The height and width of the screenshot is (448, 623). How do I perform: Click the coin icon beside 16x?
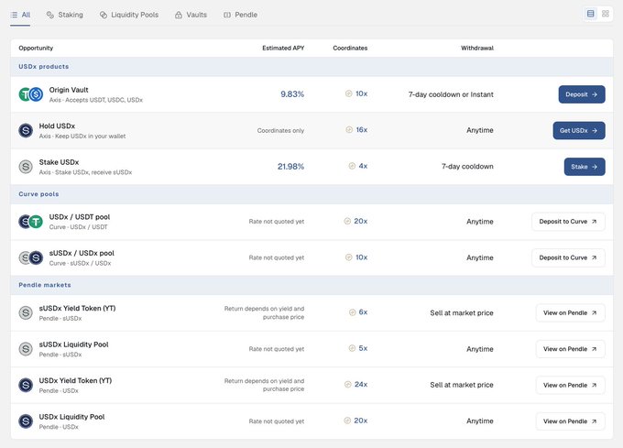point(349,130)
